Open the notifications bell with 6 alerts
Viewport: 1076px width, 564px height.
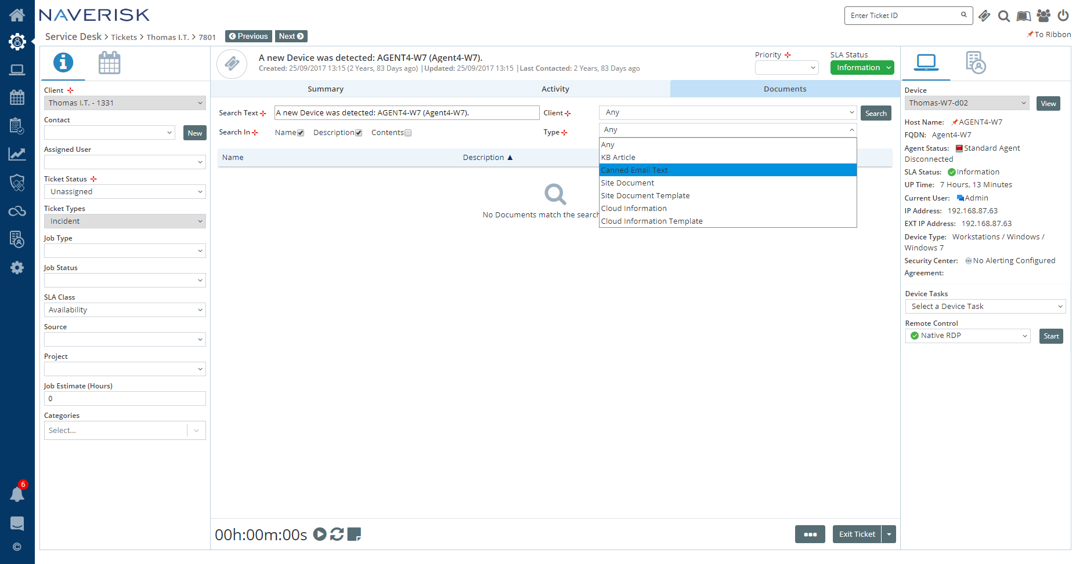(x=17, y=493)
